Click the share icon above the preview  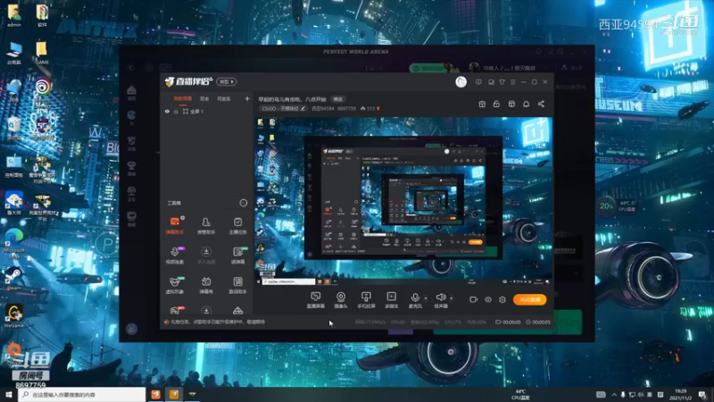541,104
